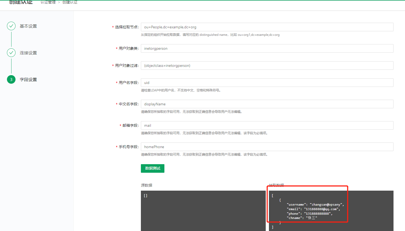405x231 pixels.
Task: Click the 手机号字段 homePhone input
Action: point(267,147)
